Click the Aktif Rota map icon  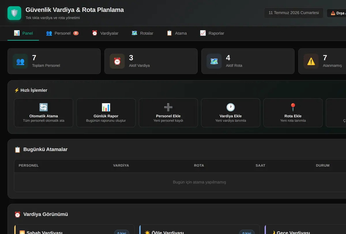[x=214, y=61]
